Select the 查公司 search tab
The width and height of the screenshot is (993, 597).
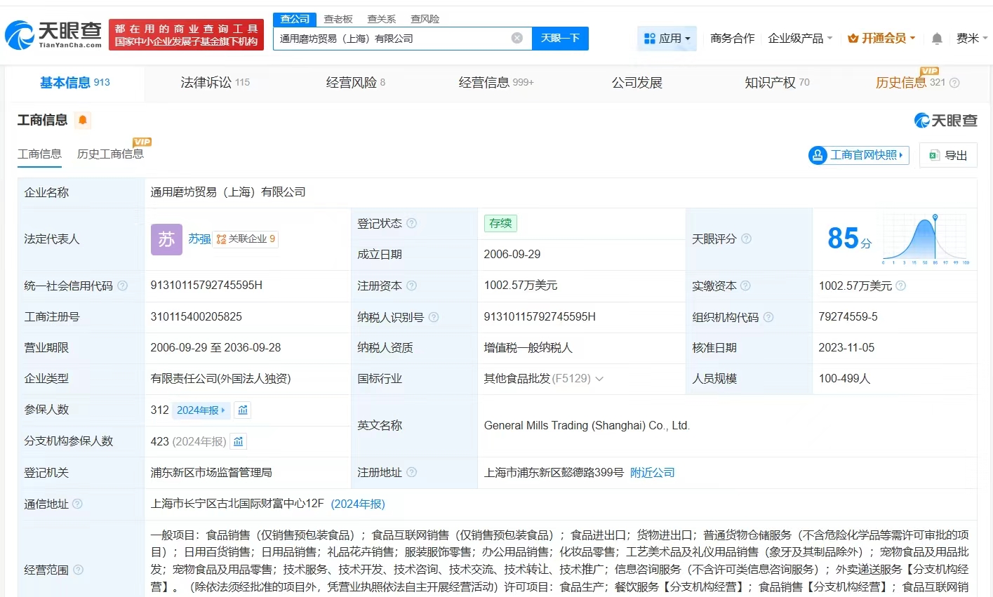tap(295, 19)
